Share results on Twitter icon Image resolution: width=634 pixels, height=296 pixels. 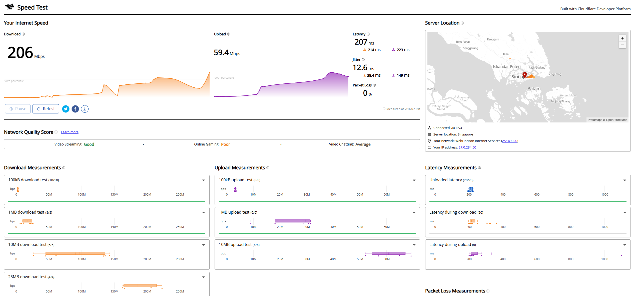coord(66,109)
